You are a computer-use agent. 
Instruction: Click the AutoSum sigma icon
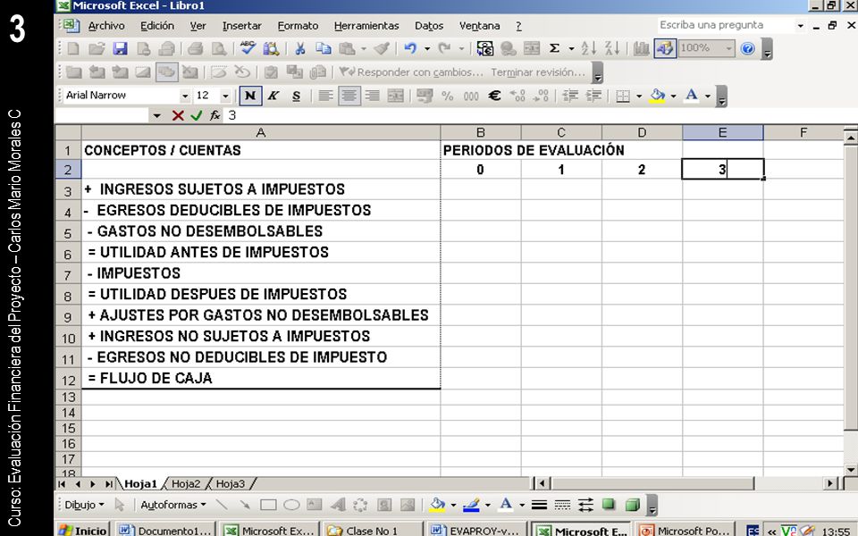click(x=554, y=48)
